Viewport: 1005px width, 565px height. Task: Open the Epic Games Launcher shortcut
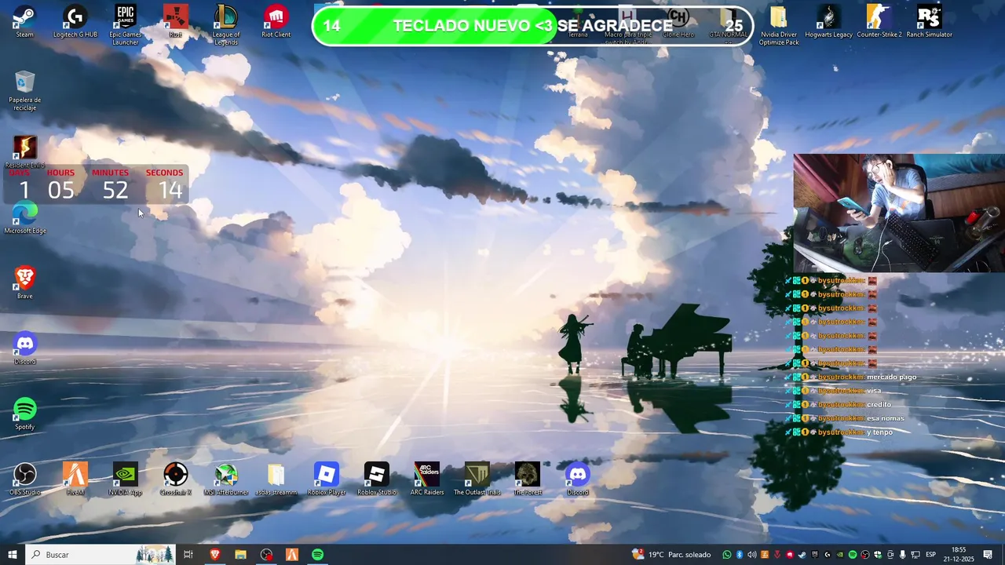pyautogui.click(x=125, y=25)
